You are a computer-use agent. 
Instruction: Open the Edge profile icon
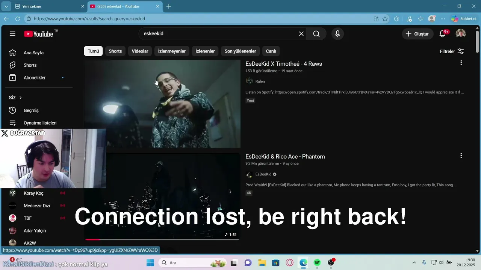pos(432,19)
